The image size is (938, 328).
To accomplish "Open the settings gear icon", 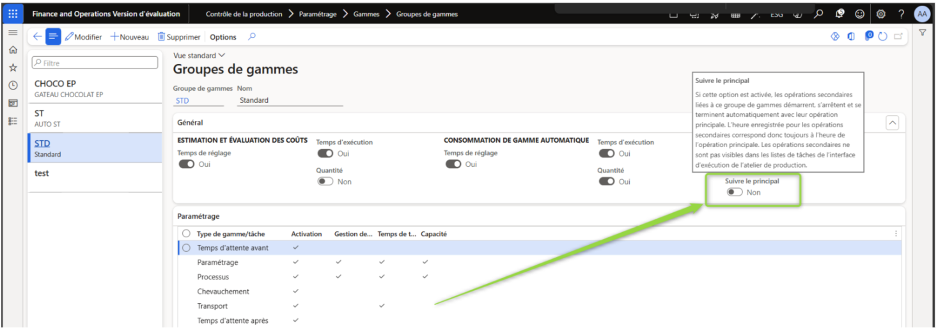I will click(880, 13).
